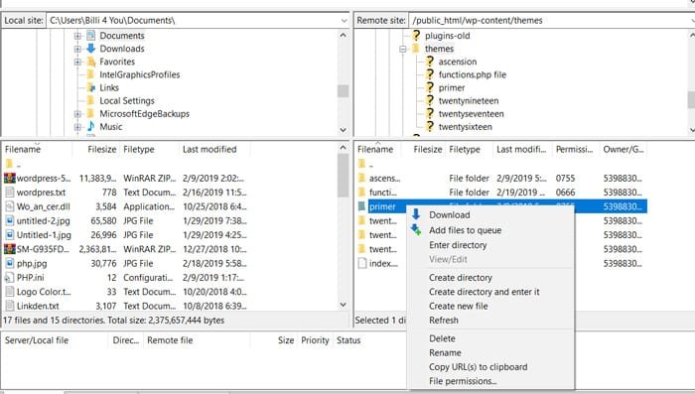The height and width of the screenshot is (394, 695).
Task: Click plugins-old question mark folder icon
Action: click(416, 36)
